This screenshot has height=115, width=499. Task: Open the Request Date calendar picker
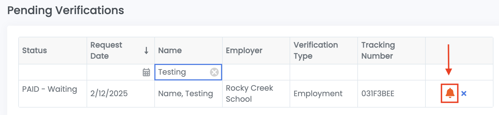click(146, 72)
